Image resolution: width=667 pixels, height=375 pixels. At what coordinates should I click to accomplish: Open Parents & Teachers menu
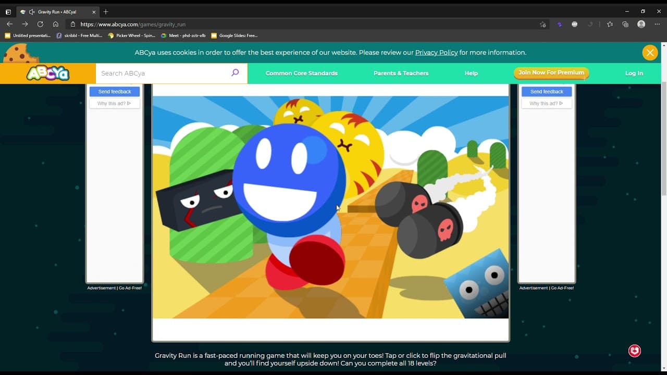(x=401, y=73)
